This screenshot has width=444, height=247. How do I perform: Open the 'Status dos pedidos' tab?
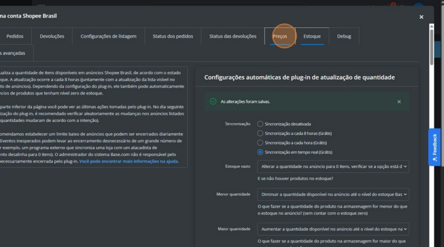(173, 36)
